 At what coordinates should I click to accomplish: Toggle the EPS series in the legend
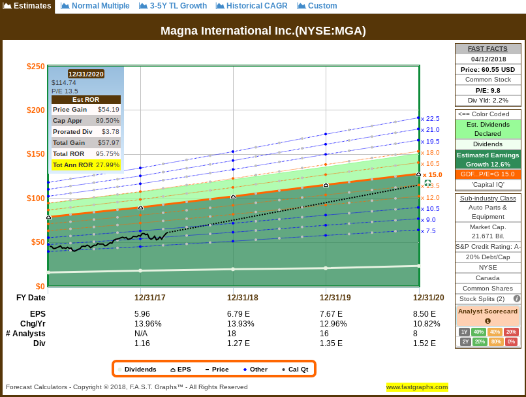tap(181, 369)
